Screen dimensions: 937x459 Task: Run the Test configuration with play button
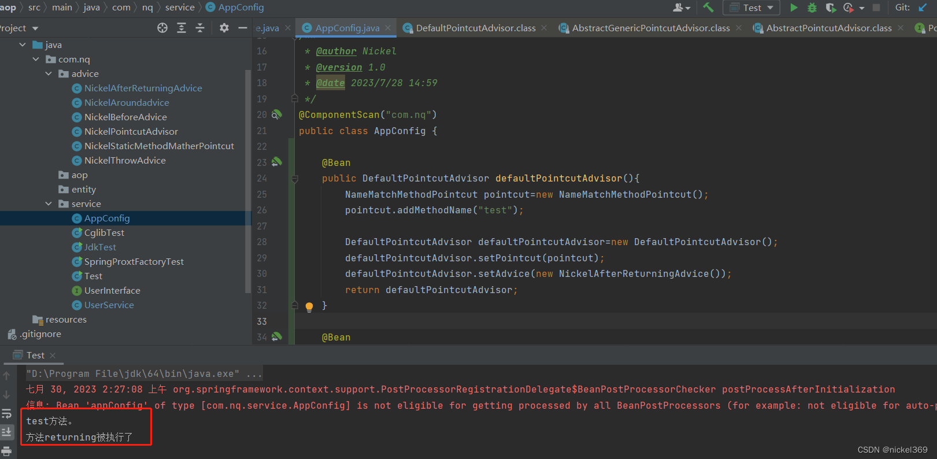click(x=794, y=8)
